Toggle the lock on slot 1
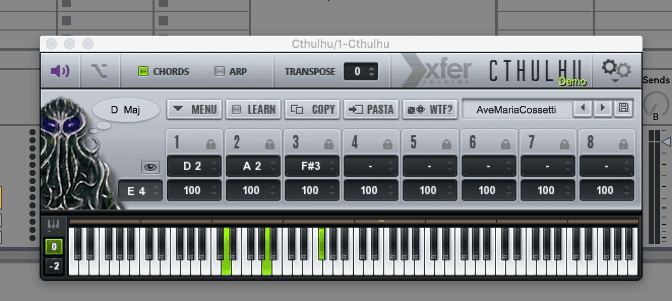 point(211,144)
